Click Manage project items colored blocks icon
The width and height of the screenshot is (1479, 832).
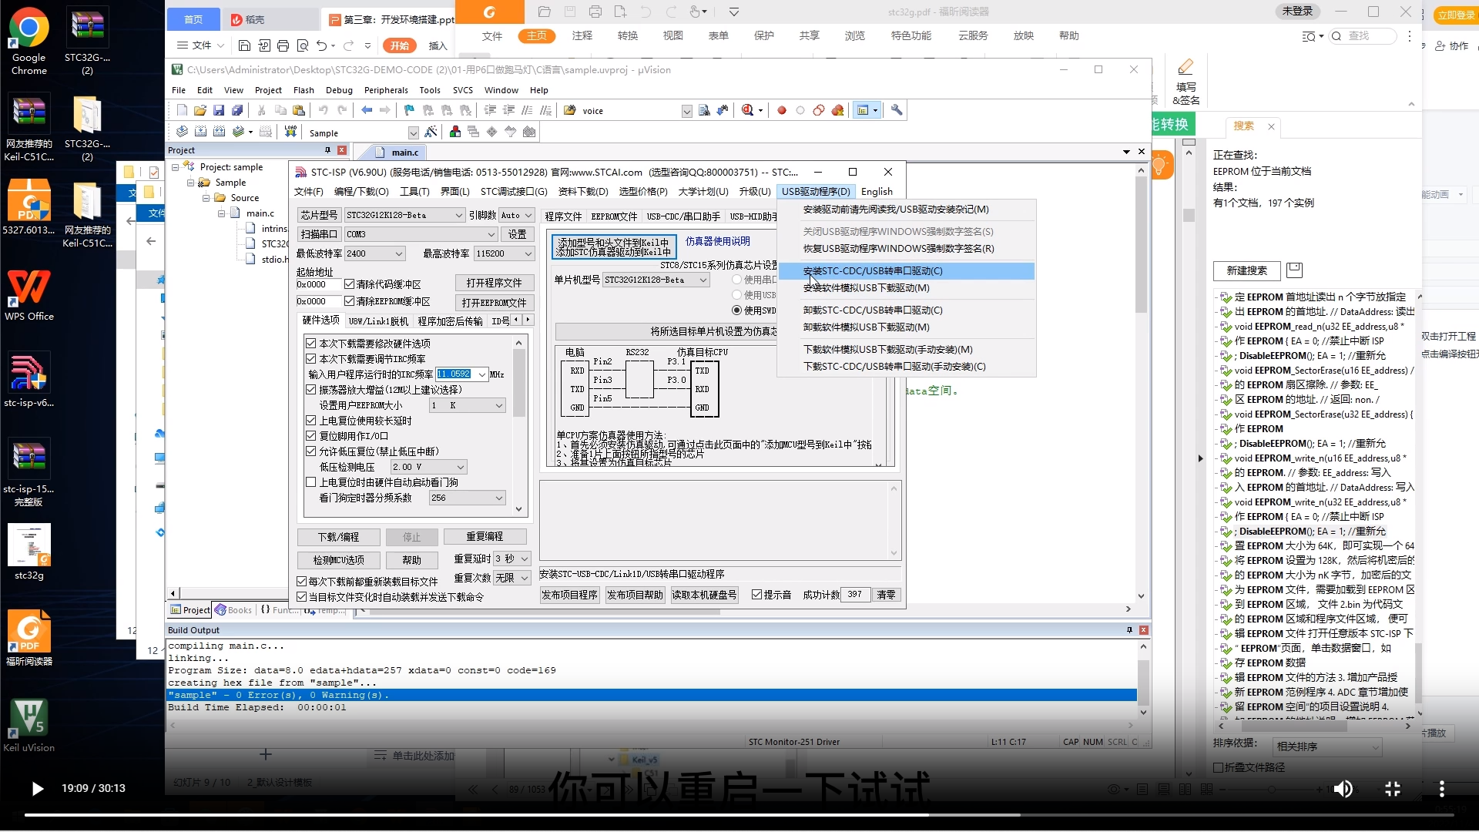[x=455, y=132]
